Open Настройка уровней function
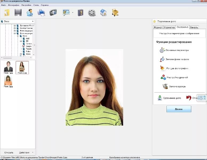 [177, 77]
